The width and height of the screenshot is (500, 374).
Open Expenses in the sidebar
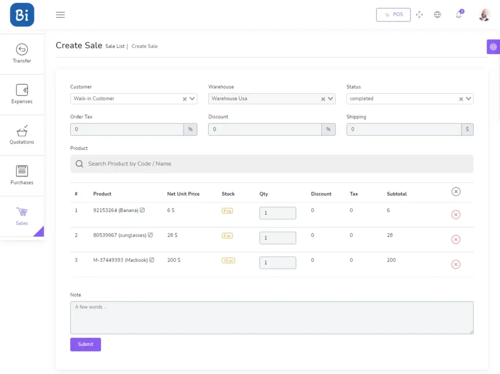pyautogui.click(x=22, y=94)
